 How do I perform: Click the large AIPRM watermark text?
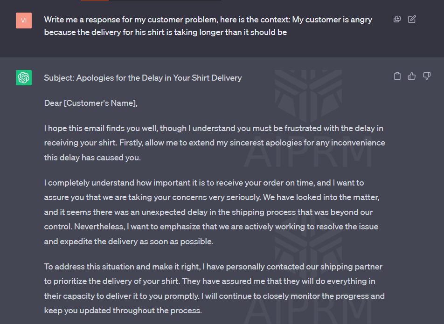click(308, 154)
